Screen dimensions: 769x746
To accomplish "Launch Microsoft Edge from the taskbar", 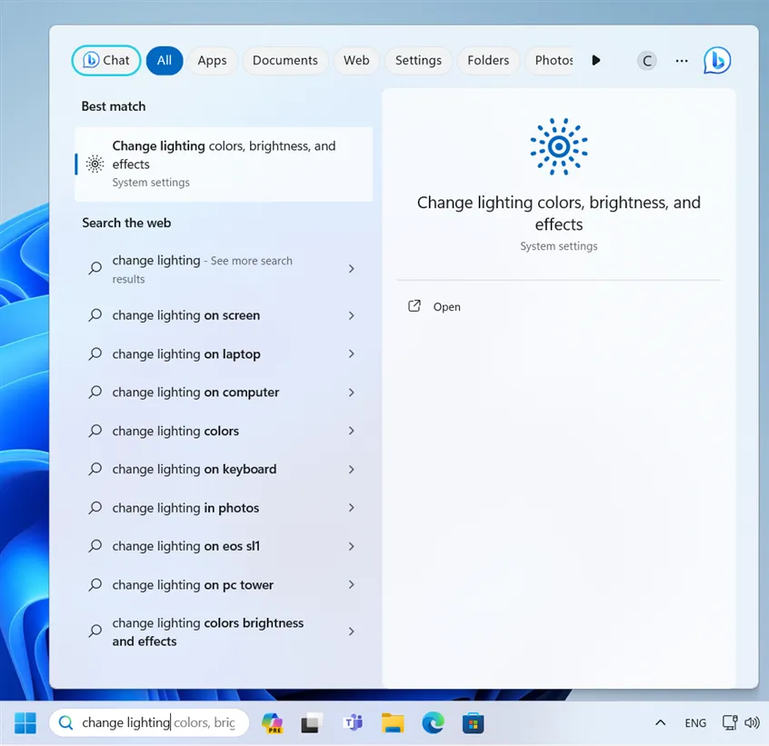I will (x=432, y=723).
